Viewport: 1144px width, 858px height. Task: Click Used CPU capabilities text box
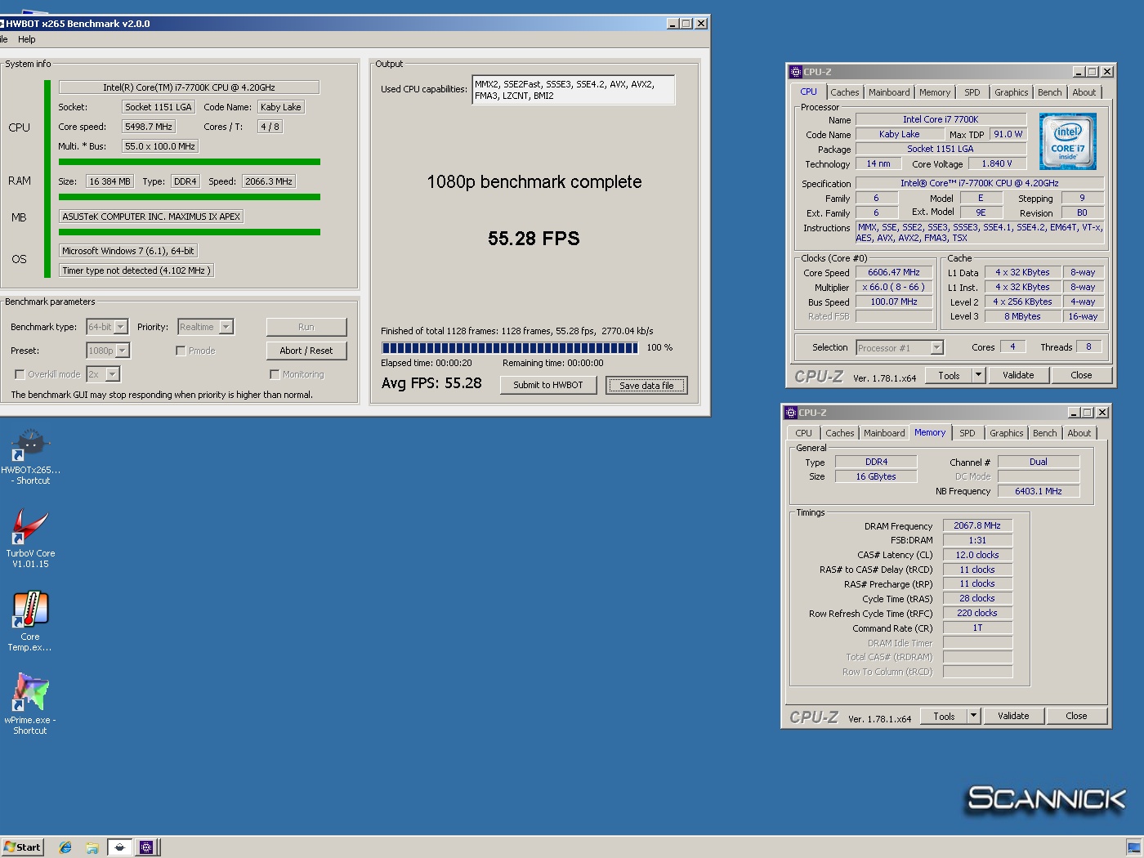pyautogui.click(x=574, y=90)
